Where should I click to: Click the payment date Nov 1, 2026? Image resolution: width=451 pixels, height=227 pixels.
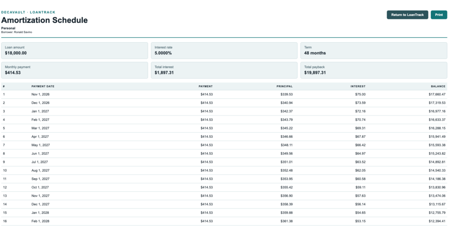(41, 94)
